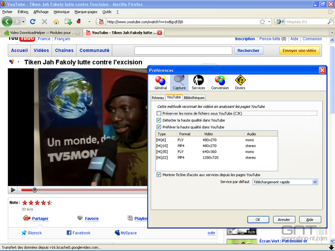
Task: Click the Partager share icon
Action: point(27,218)
